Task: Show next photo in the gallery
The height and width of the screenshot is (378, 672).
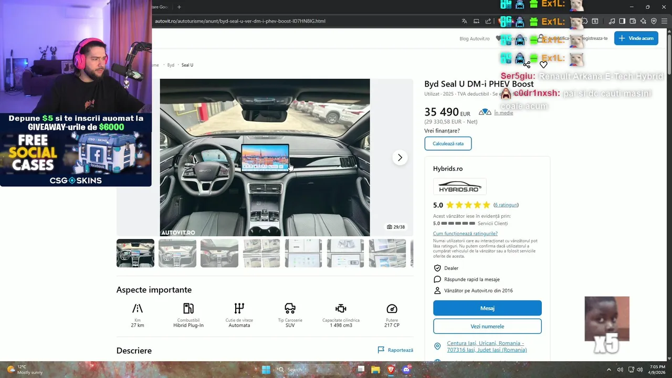Action: (400, 157)
